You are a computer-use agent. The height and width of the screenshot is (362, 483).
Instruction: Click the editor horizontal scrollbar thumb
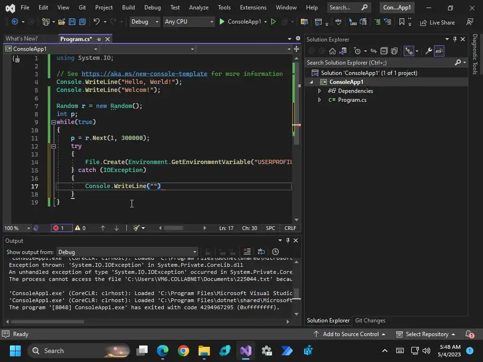[x=174, y=228]
